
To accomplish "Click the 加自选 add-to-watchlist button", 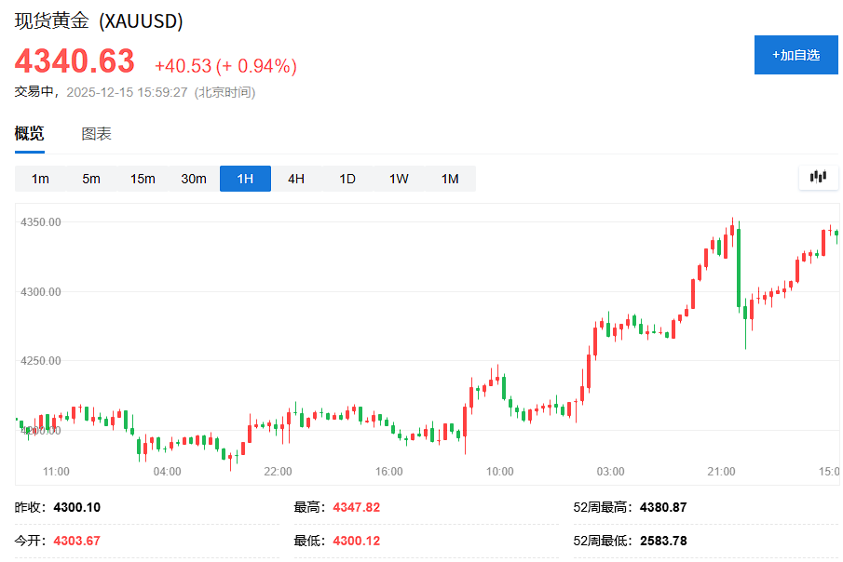I will (x=795, y=55).
